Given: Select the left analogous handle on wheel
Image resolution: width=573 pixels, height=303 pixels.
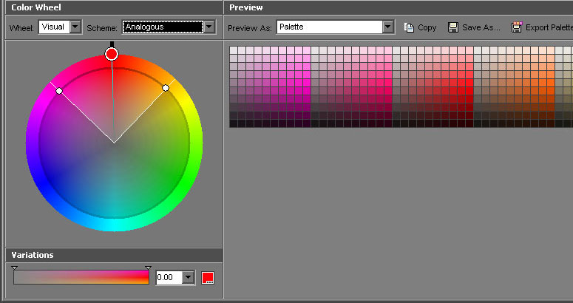Looking at the screenshot, I should point(59,91).
